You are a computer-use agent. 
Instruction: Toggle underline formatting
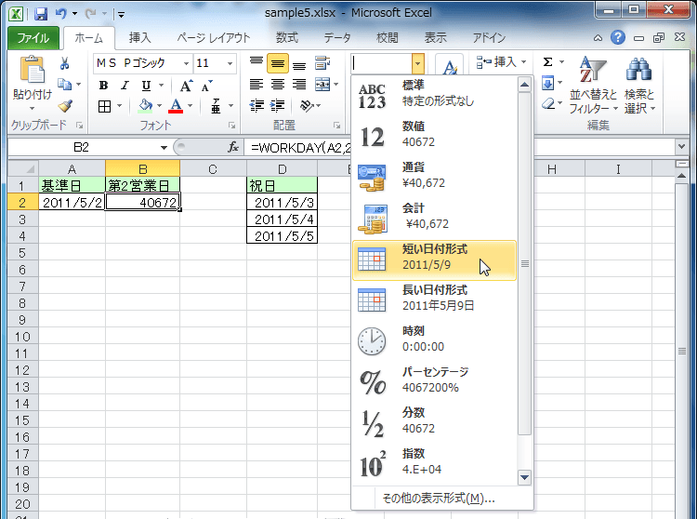pos(146,85)
